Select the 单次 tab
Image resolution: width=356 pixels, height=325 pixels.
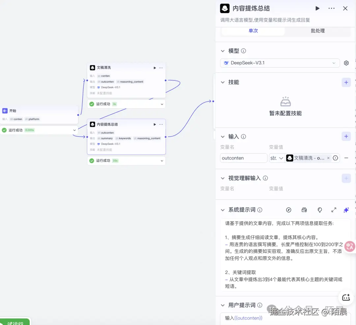pyautogui.click(x=253, y=30)
